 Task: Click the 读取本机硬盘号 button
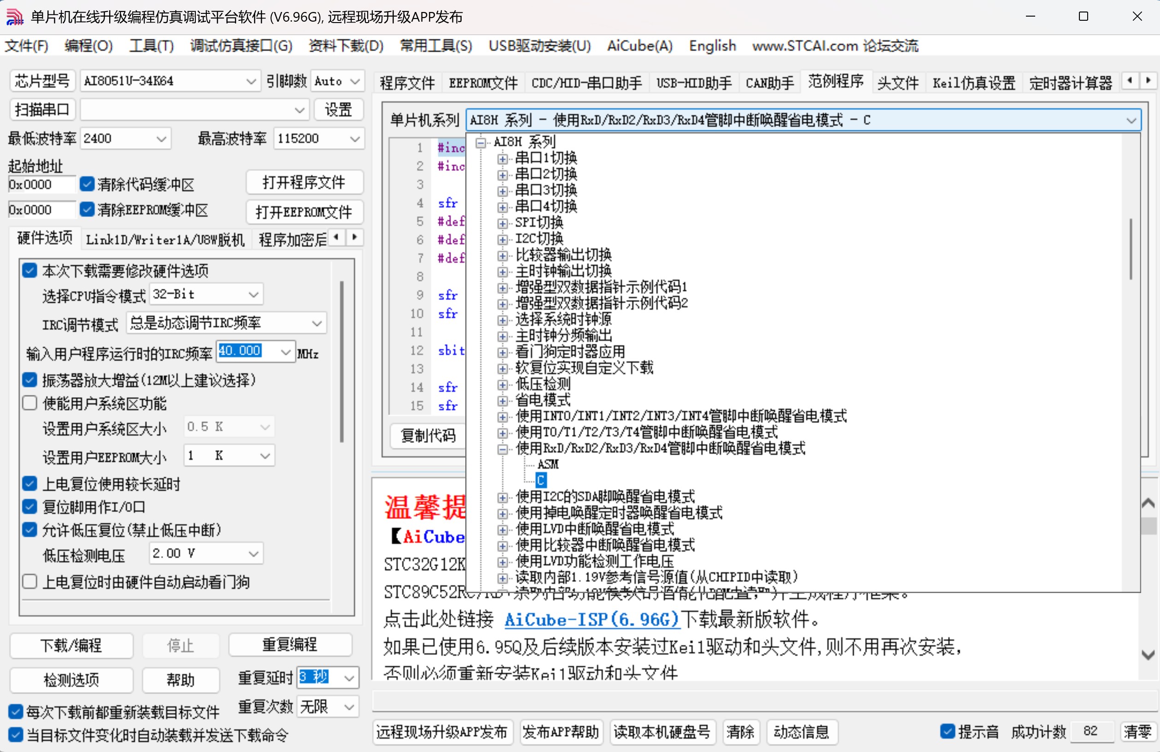(662, 732)
